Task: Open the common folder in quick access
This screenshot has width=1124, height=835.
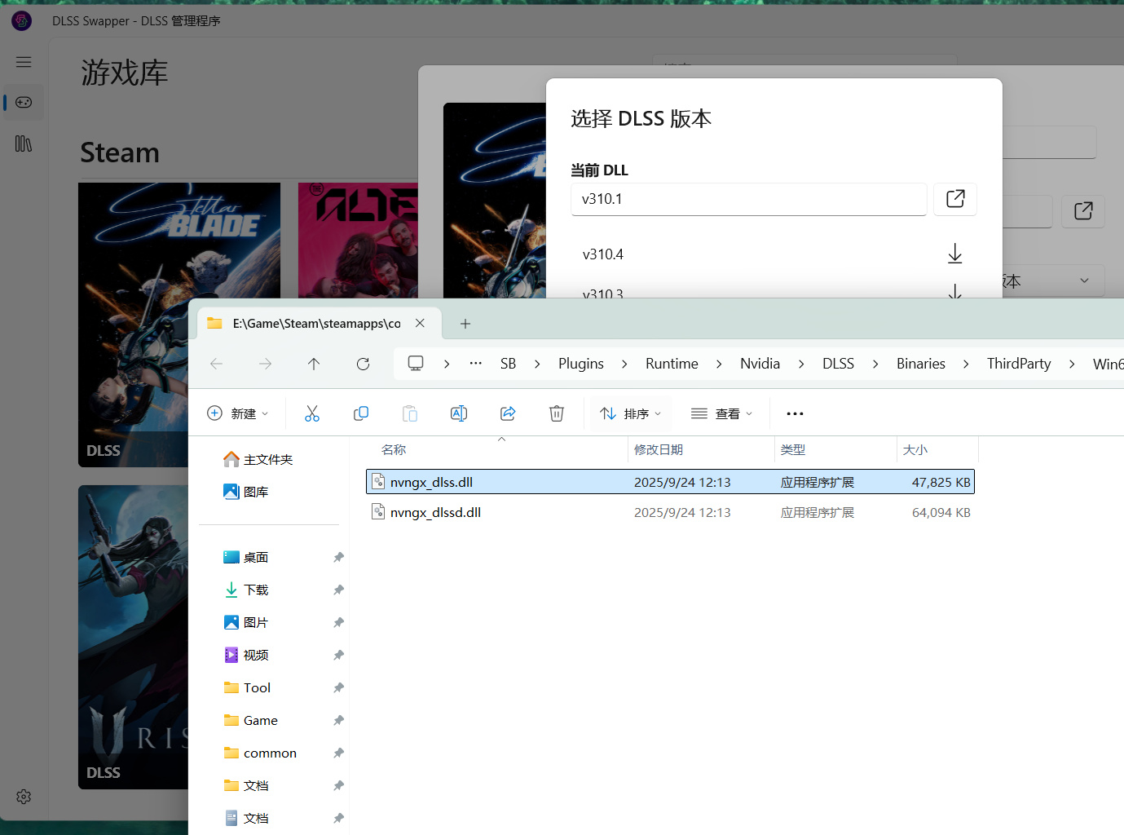Action: pos(269,753)
